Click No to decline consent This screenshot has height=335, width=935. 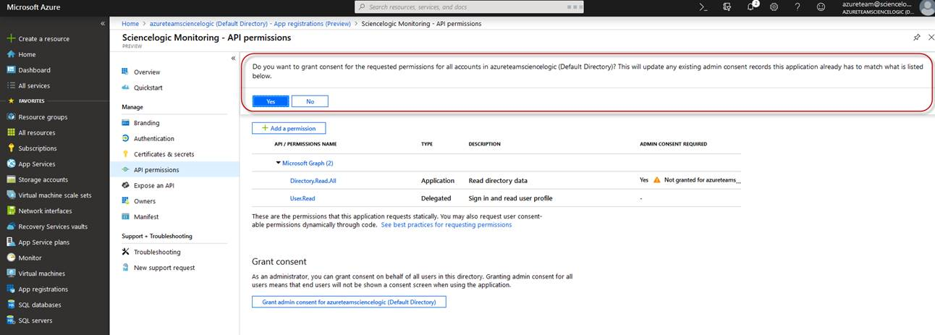[x=310, y=101]
